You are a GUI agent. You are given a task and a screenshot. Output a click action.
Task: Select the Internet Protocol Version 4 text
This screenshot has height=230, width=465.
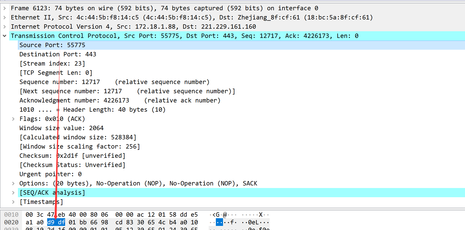[133, 27]
